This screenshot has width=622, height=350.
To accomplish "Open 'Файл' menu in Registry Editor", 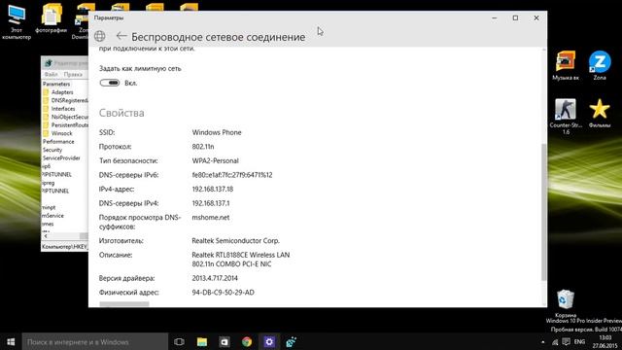I will 51,74.
